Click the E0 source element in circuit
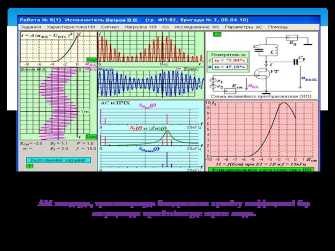Screen dimensions: 335x251 (x=291, y=37)
